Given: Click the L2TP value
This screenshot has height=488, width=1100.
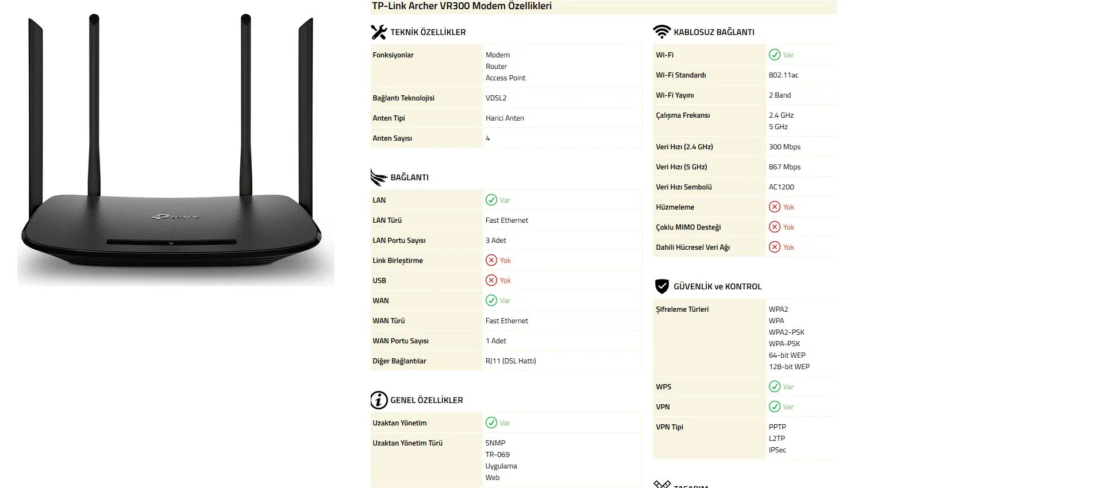Looking at the screenshot, I should click(776, 439).
